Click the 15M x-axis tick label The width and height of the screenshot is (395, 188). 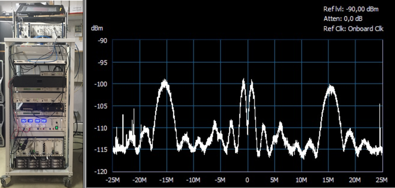pyautogui.click(x=328, y=180)
